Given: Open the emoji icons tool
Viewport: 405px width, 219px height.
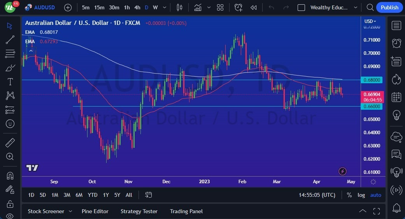Looking at the screenshot, I should (x=10, y=124).
